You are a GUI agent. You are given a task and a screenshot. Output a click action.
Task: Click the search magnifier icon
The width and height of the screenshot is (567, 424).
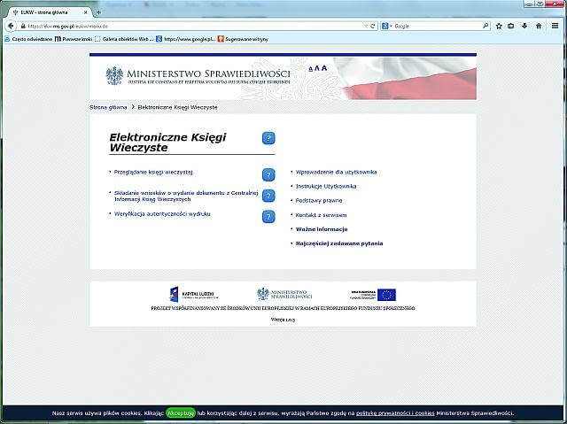tap(485, 26)
